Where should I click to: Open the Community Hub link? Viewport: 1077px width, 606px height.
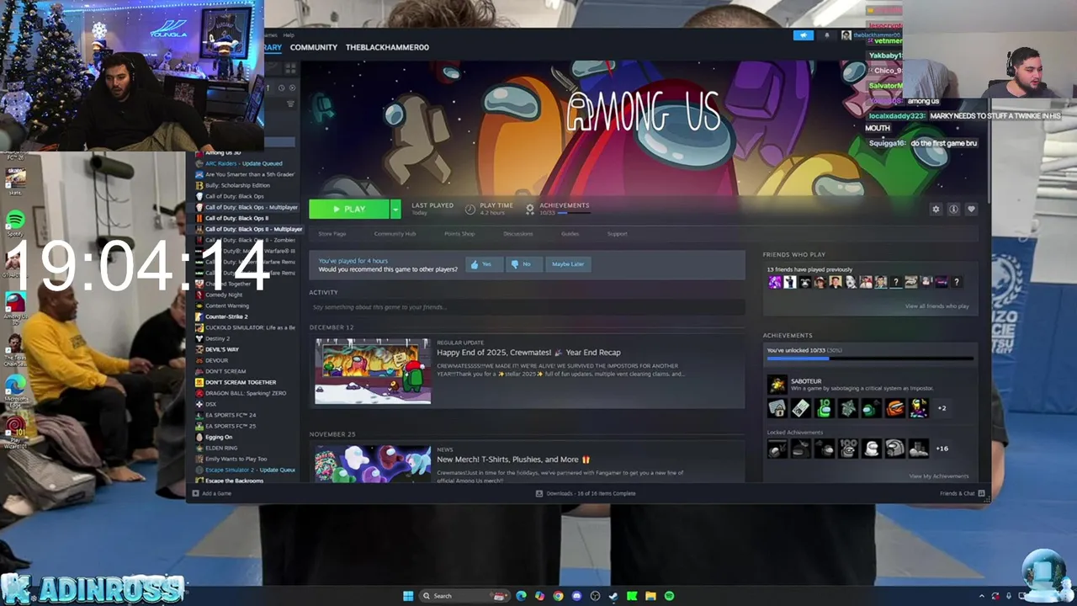point(395,234)
